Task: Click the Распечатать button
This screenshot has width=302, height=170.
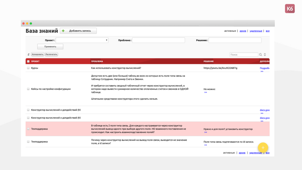Action: [x=51, y=54]
